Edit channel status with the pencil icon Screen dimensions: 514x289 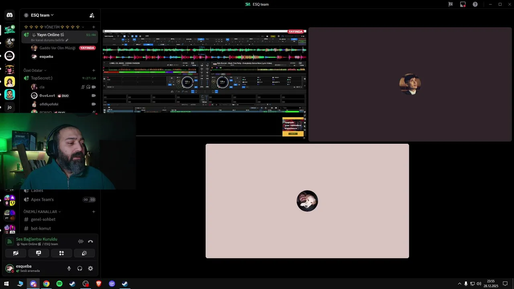pyautogui.click(x=67, y=40)
